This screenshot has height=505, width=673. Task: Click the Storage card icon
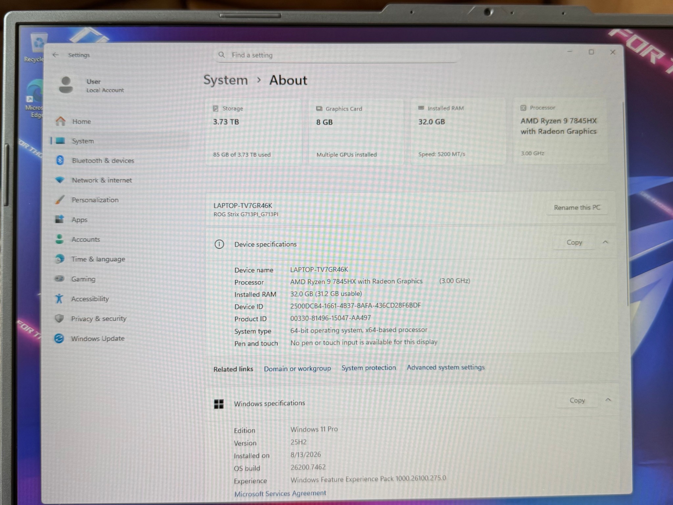(x=216, y=108)
